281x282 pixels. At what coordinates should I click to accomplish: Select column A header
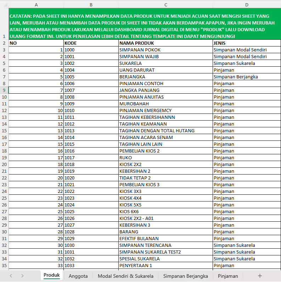36,5
